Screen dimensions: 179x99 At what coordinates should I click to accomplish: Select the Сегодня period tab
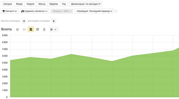click(8, 4)
